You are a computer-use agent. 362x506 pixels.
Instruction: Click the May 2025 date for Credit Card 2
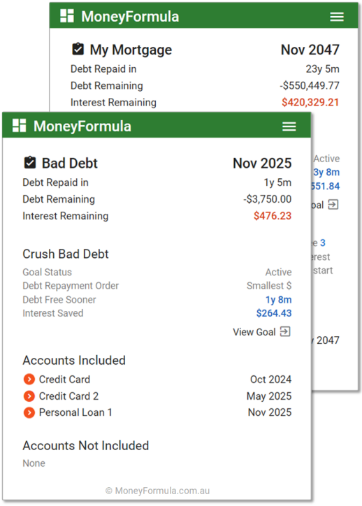269,396
